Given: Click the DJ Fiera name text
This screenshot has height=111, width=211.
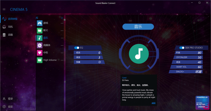Looking at the screenshot, I should tap(125, 80).
